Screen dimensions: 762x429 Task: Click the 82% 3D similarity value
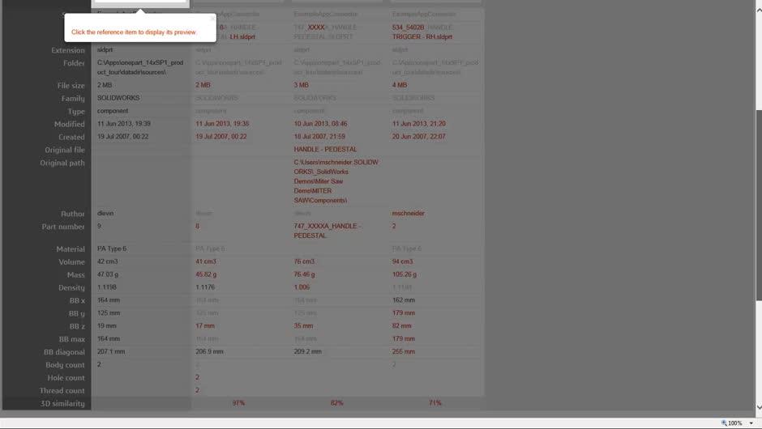pos(336,403)
